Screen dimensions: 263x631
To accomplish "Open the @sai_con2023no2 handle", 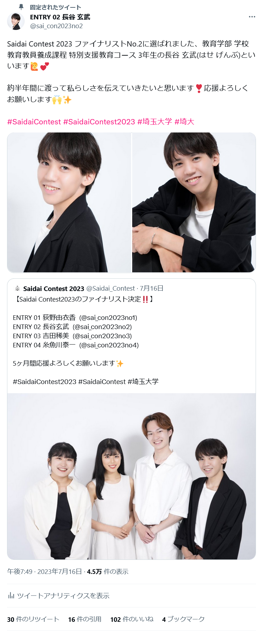I will (56, 26).
